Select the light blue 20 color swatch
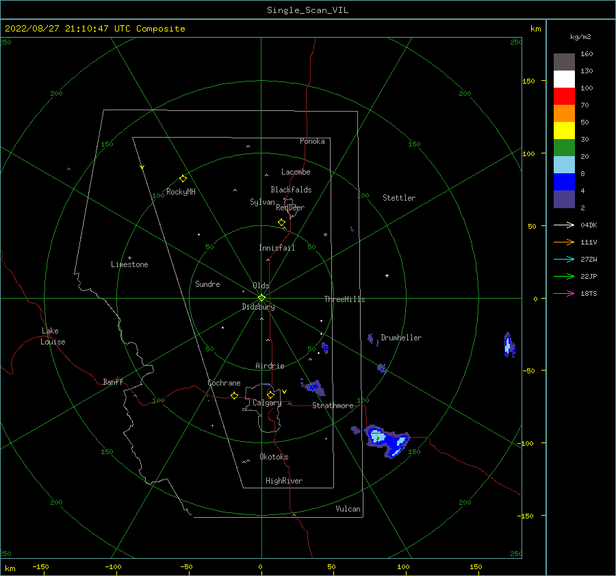Image resolution: width=616 pixels, height=576 pixels. coord(564,165)
